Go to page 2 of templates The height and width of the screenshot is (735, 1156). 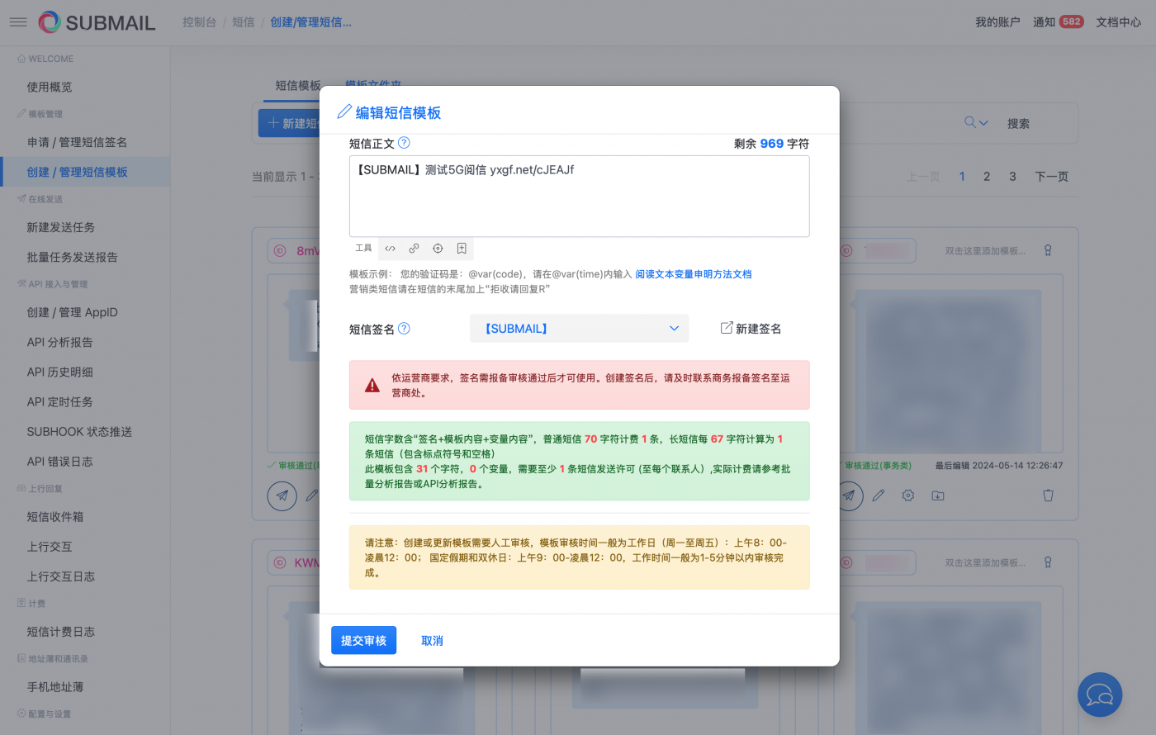click(x=987, y=176)
